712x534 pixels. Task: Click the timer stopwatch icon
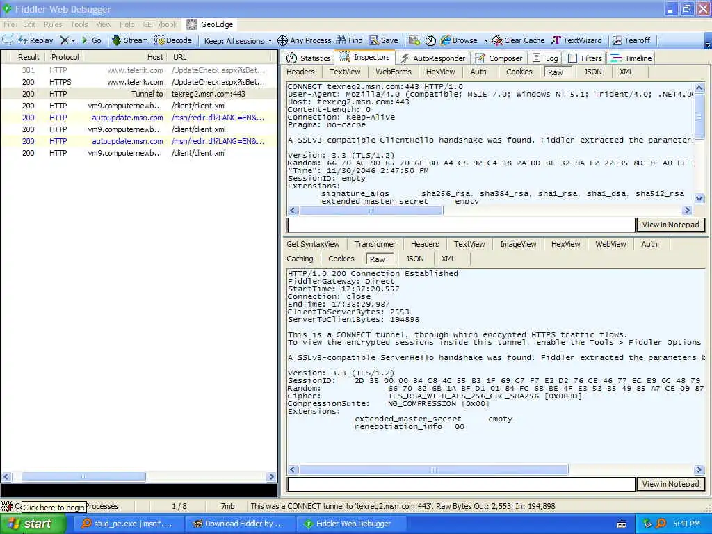[x=430, y=40]
